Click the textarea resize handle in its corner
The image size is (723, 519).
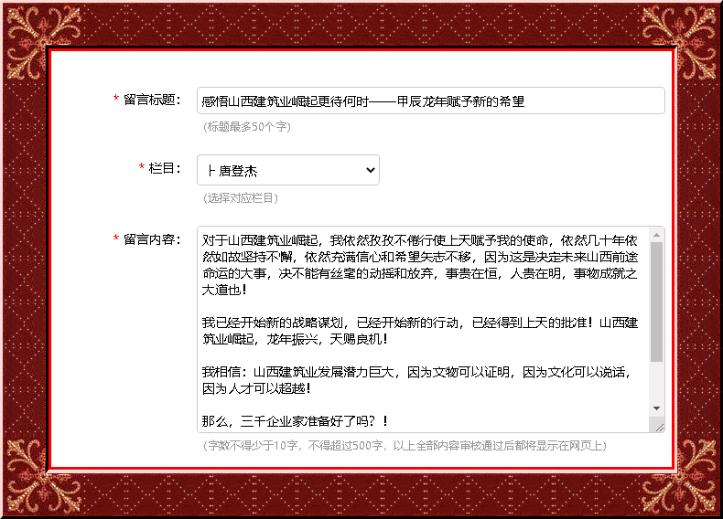pos(658,426)
